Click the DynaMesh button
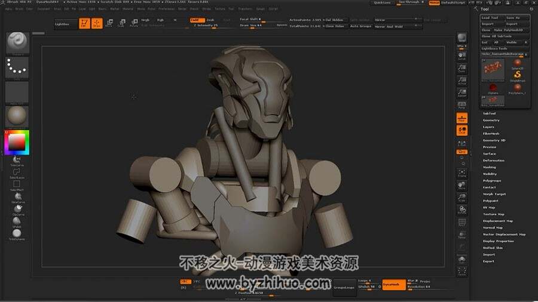 (x=393, y=285)
